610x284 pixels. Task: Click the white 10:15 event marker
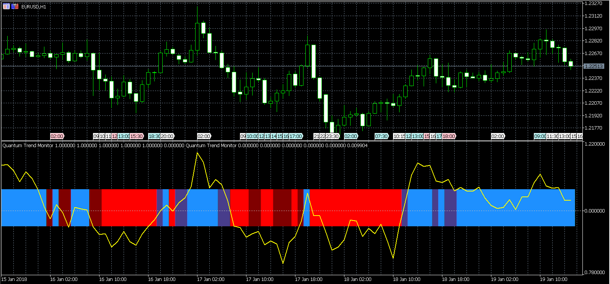399,136
